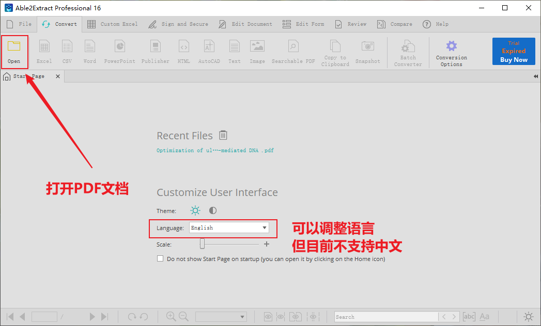Toggle single page view eye icon
This screenshot has width=541, height=326.
268,317
